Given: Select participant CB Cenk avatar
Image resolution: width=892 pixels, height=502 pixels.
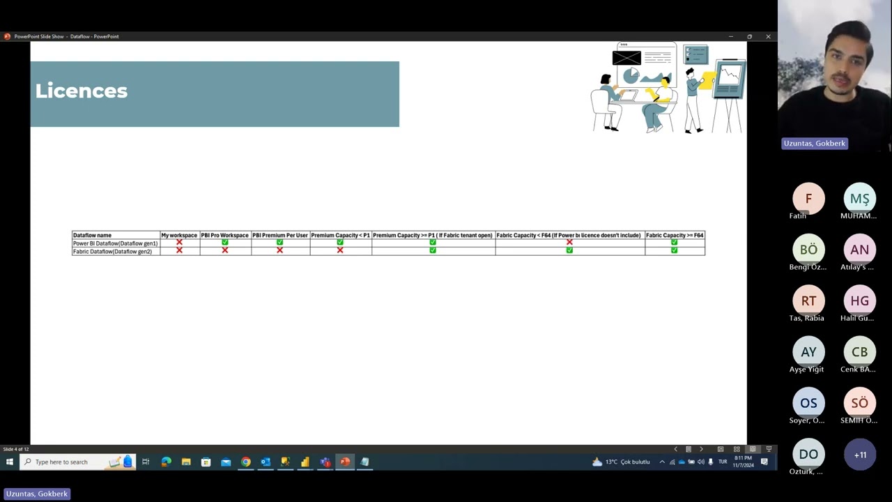Looking at the screenshot, I should point(860,352).
